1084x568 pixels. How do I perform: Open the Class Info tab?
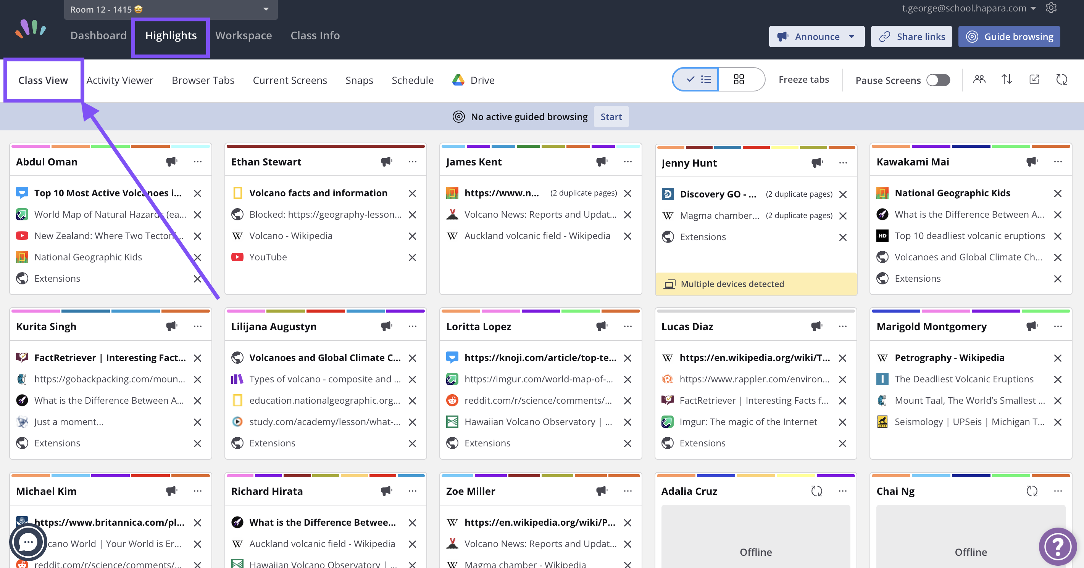pyautogui.click(x=315, y=35)
